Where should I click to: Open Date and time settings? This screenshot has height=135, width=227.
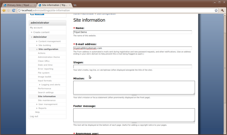[45, 65]
